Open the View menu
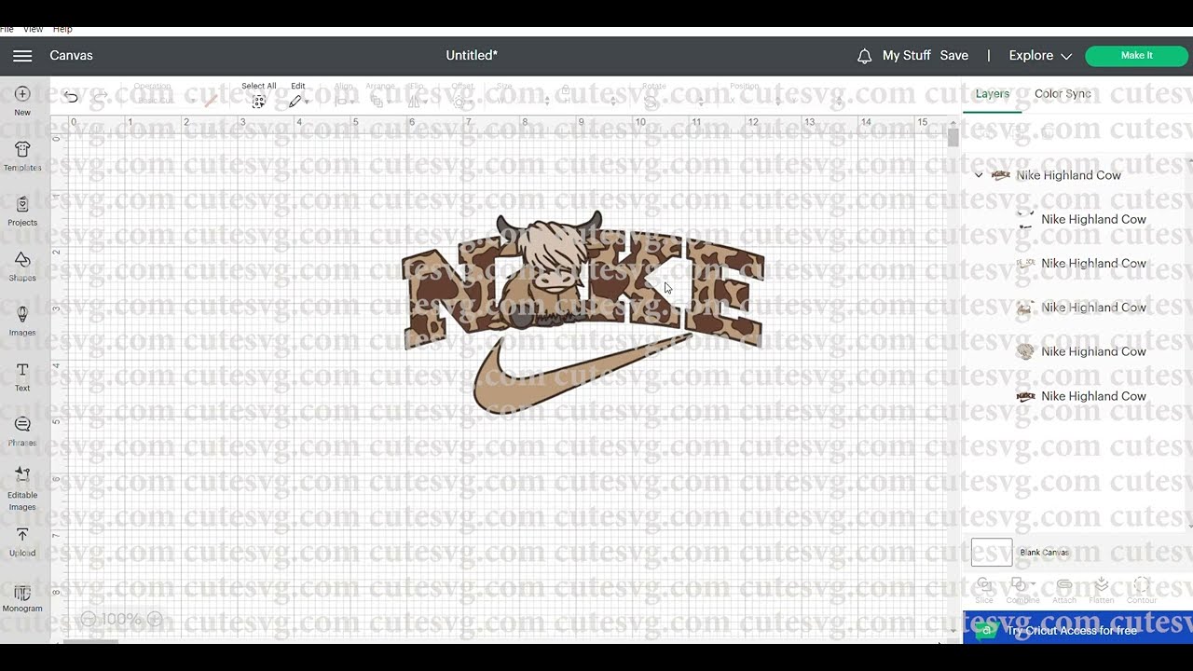The height and width of the screenshot is (671, 1193). coord(33,30)
